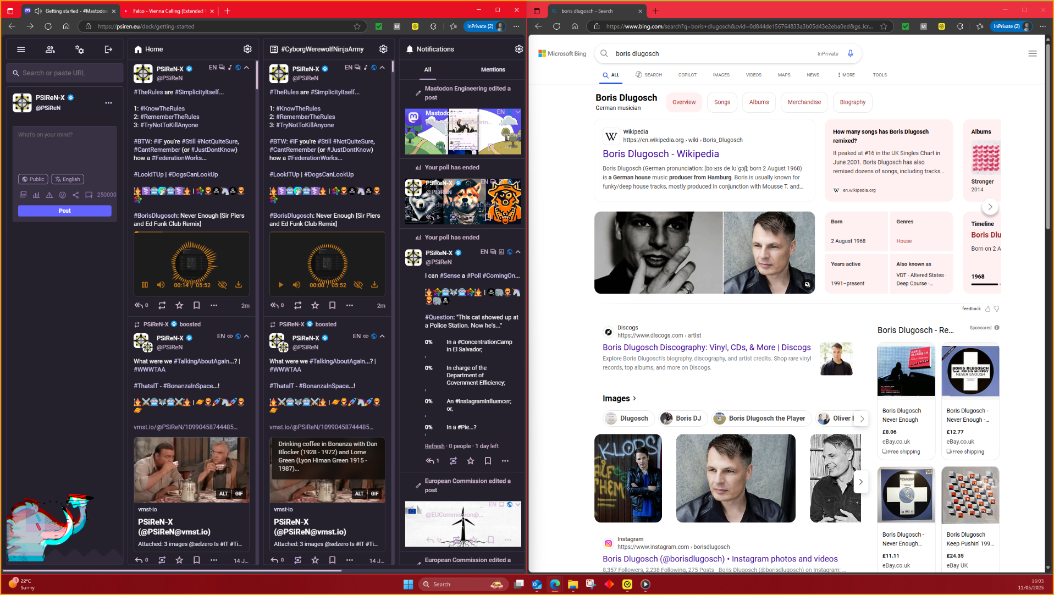This screenshot has height=595, width=1054.
Task: Open Boris Dlugosch - Wikipedia link
Action: pyautogui.click(x=660, y=154)
